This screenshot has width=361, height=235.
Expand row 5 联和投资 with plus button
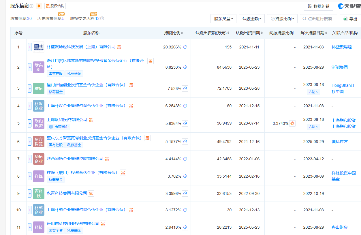coord(30,123)
